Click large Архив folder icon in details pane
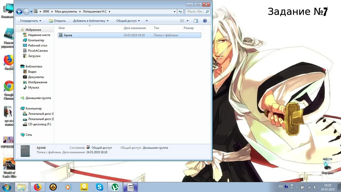This screenshot has width=341, height=192. (x=25, y=151)
